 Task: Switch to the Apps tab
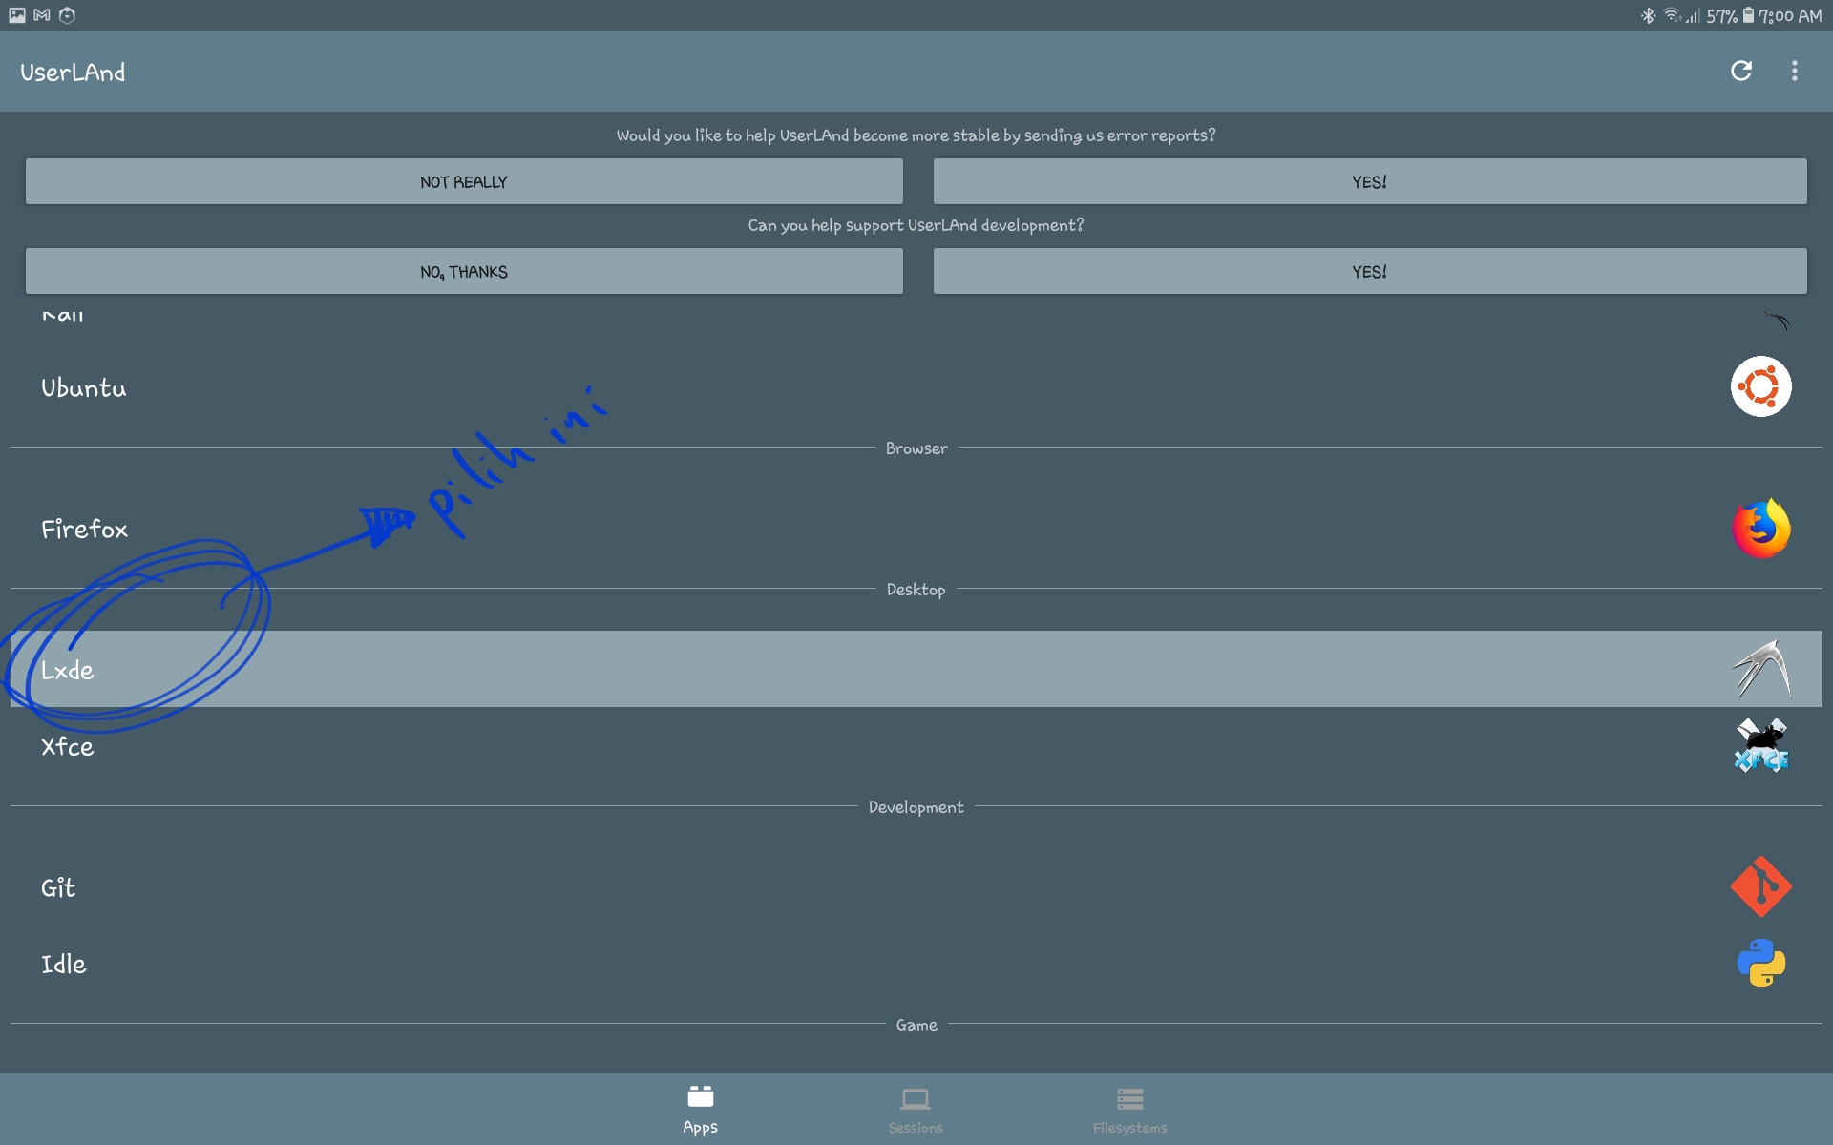tap(700, 1110)
